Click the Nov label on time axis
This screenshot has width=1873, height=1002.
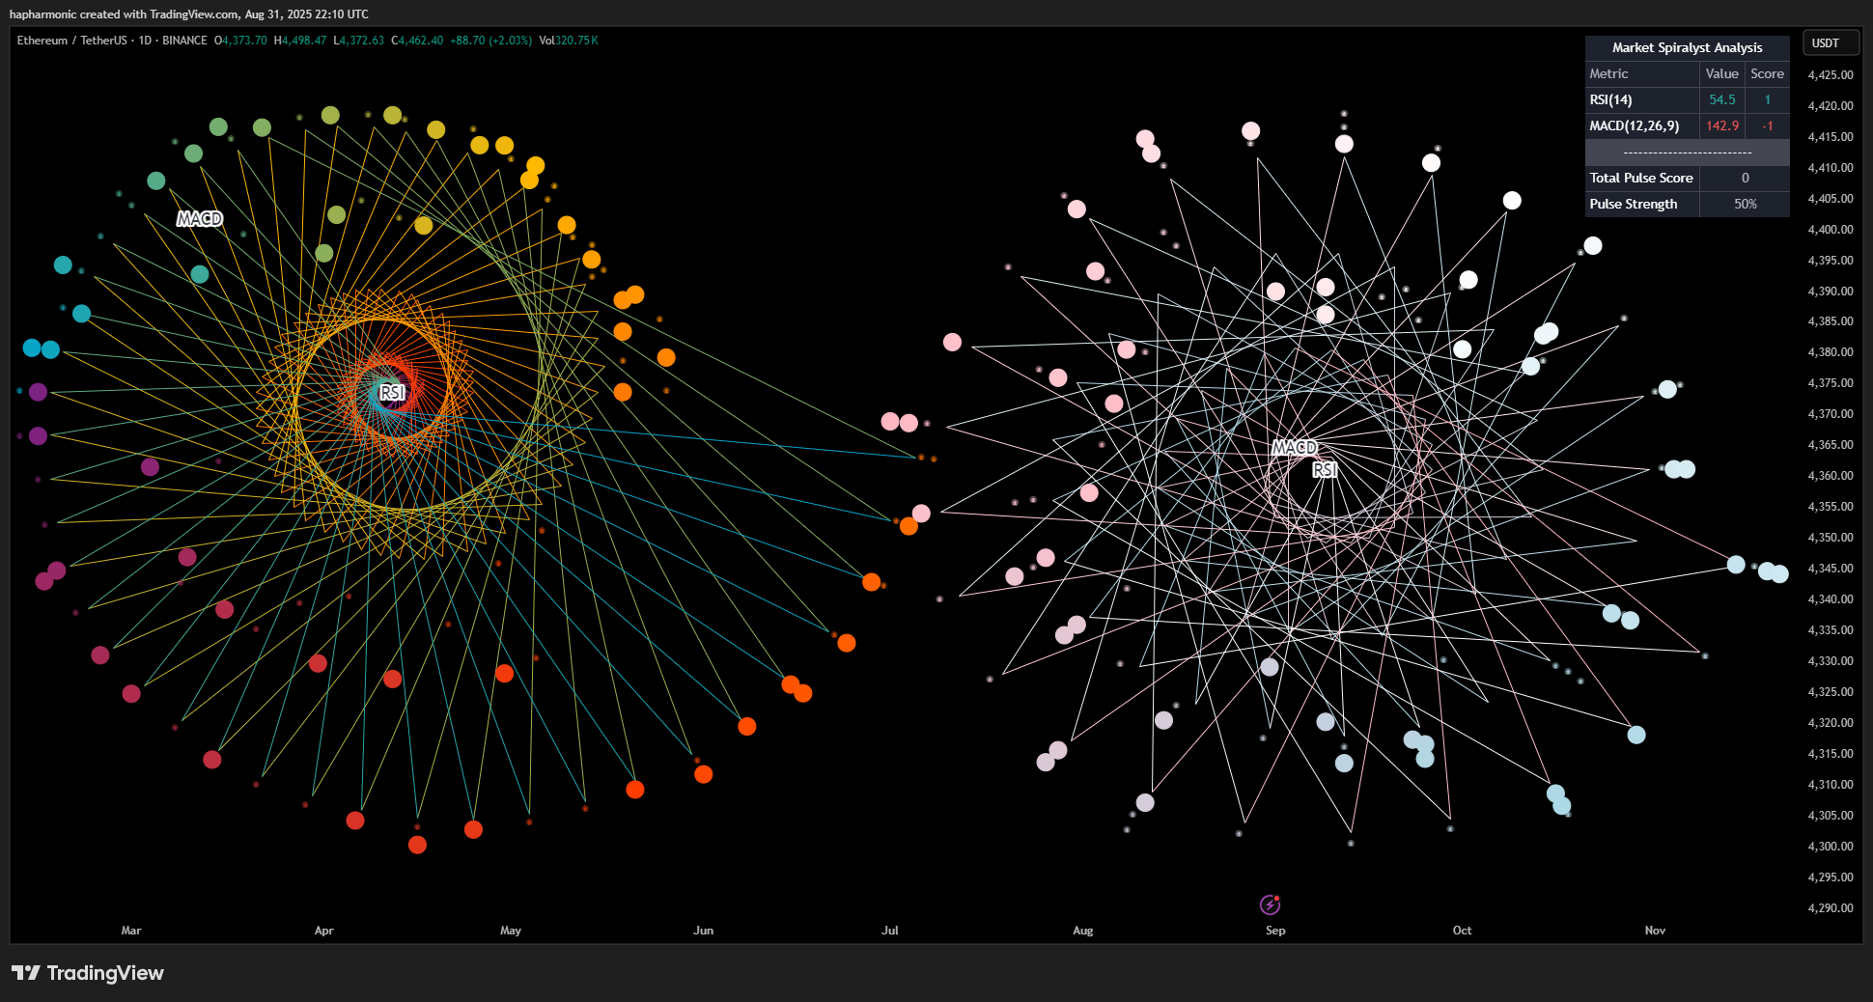pyautogui.click(x=1655, y=931)
